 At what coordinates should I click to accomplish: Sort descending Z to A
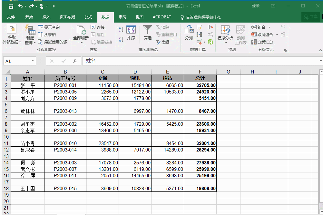121,39
